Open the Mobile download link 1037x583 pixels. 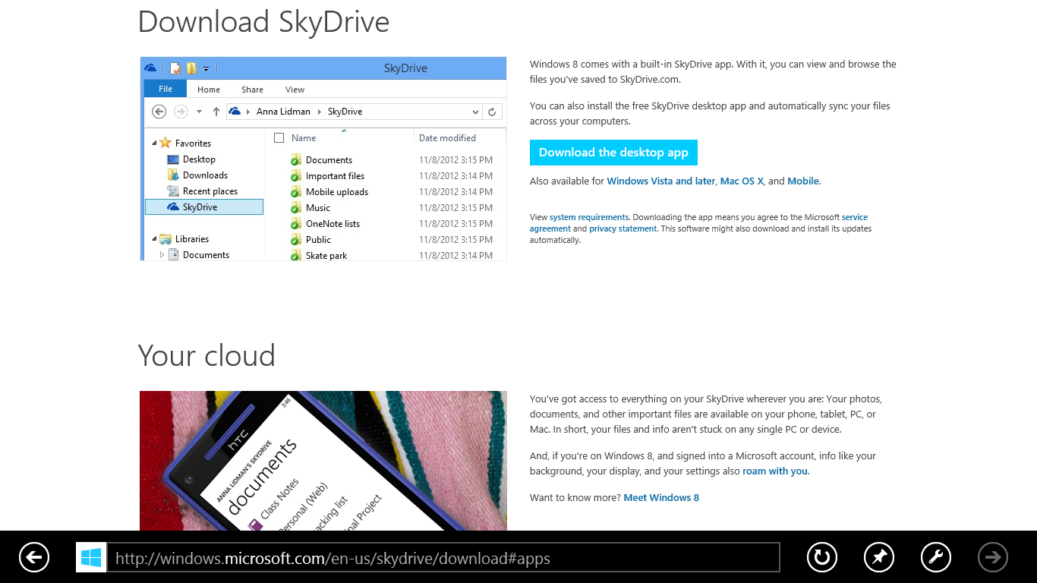tap(803, 181)
